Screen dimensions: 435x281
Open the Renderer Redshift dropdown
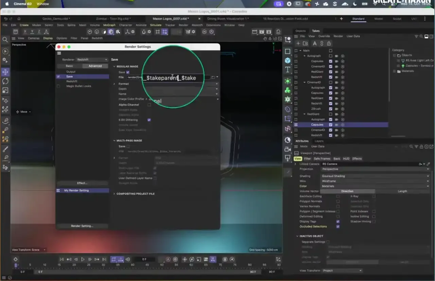(92, 60)
